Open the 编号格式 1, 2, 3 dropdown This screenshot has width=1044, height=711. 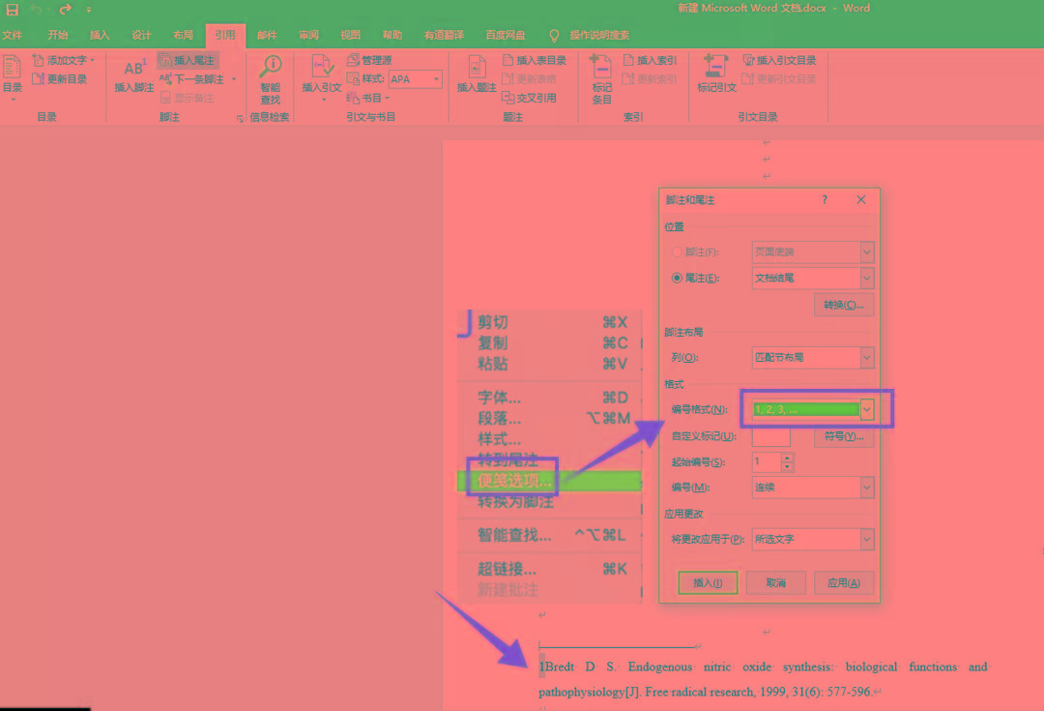(x=866, y=409)
